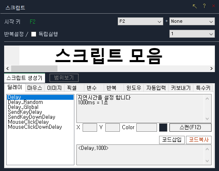Select the 딜레이 tab
Screen dimensions: 219x171
14,87
